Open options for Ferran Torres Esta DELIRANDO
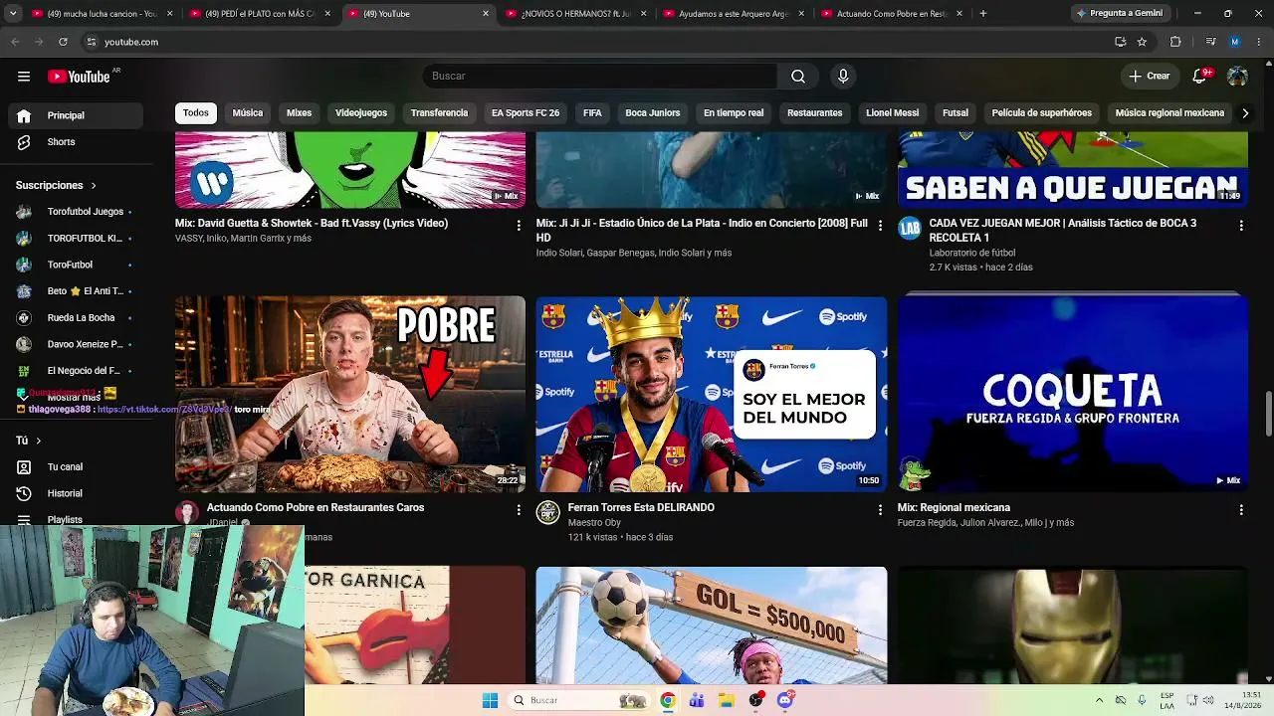 (x=880, y=510)
